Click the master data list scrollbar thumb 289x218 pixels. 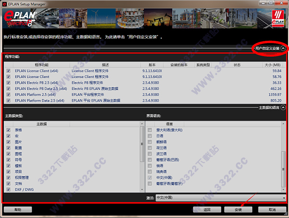click(142, 144)
